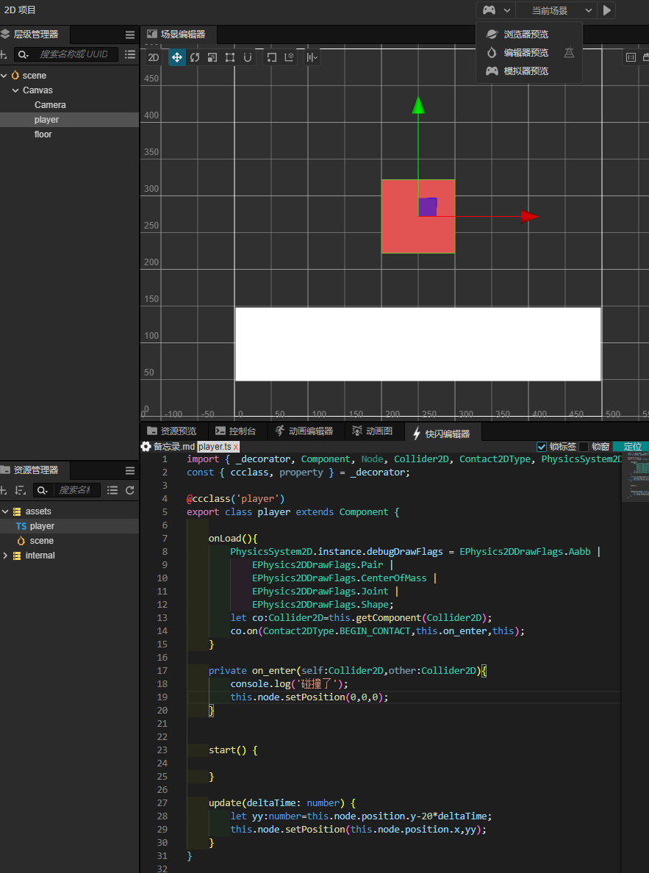Select the Scale transform tool

coord(212,57)
